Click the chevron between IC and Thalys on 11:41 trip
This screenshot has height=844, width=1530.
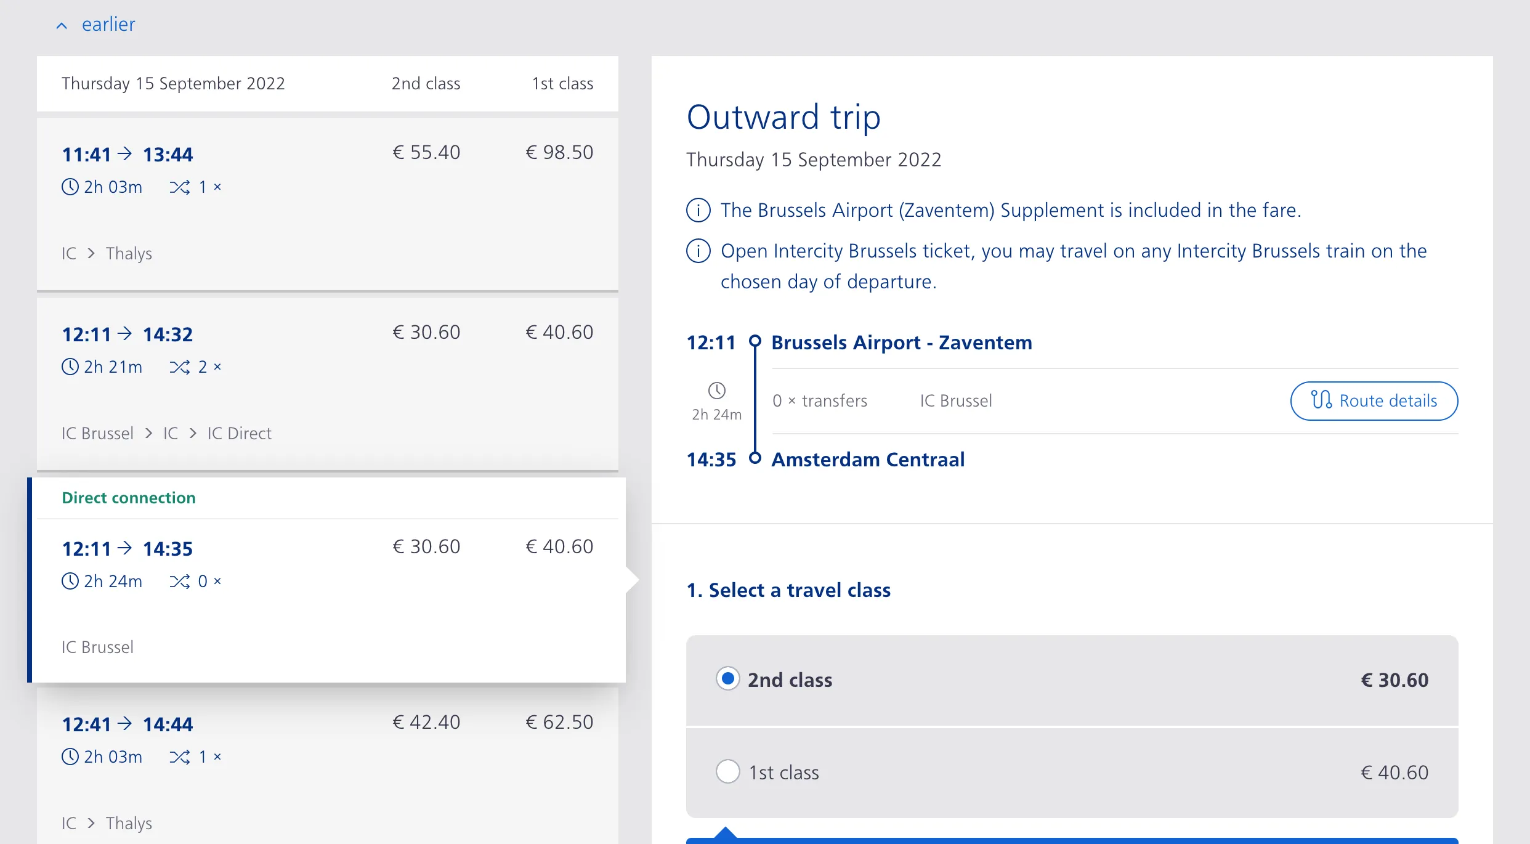click(91, 253)
